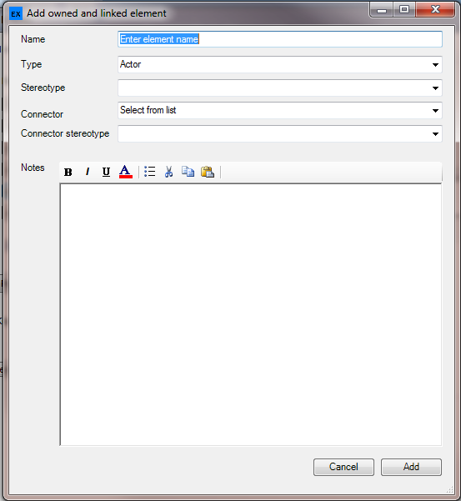Copy selected notes text

pos(188,172)
